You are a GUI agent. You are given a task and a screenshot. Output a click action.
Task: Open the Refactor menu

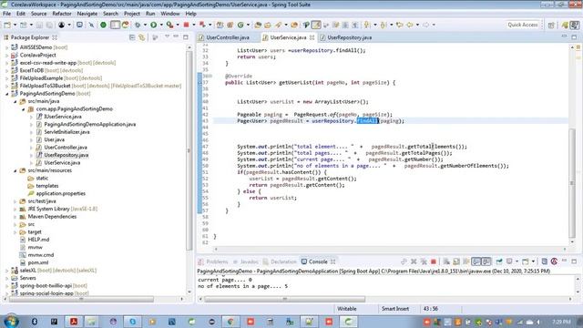[x=62, y=14]
